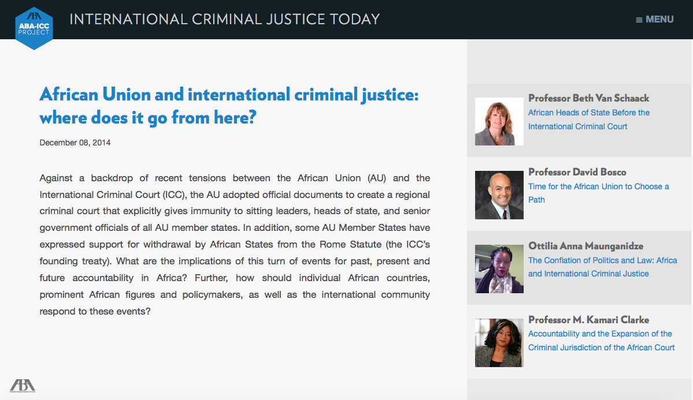Open 'The Conflation of Politics and Law' article
Image resolution: width=693 pixels, height=400 pixels.
[x=602, y=267]
